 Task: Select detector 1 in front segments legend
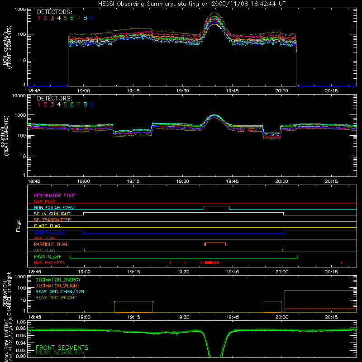(x=39, y=18)
